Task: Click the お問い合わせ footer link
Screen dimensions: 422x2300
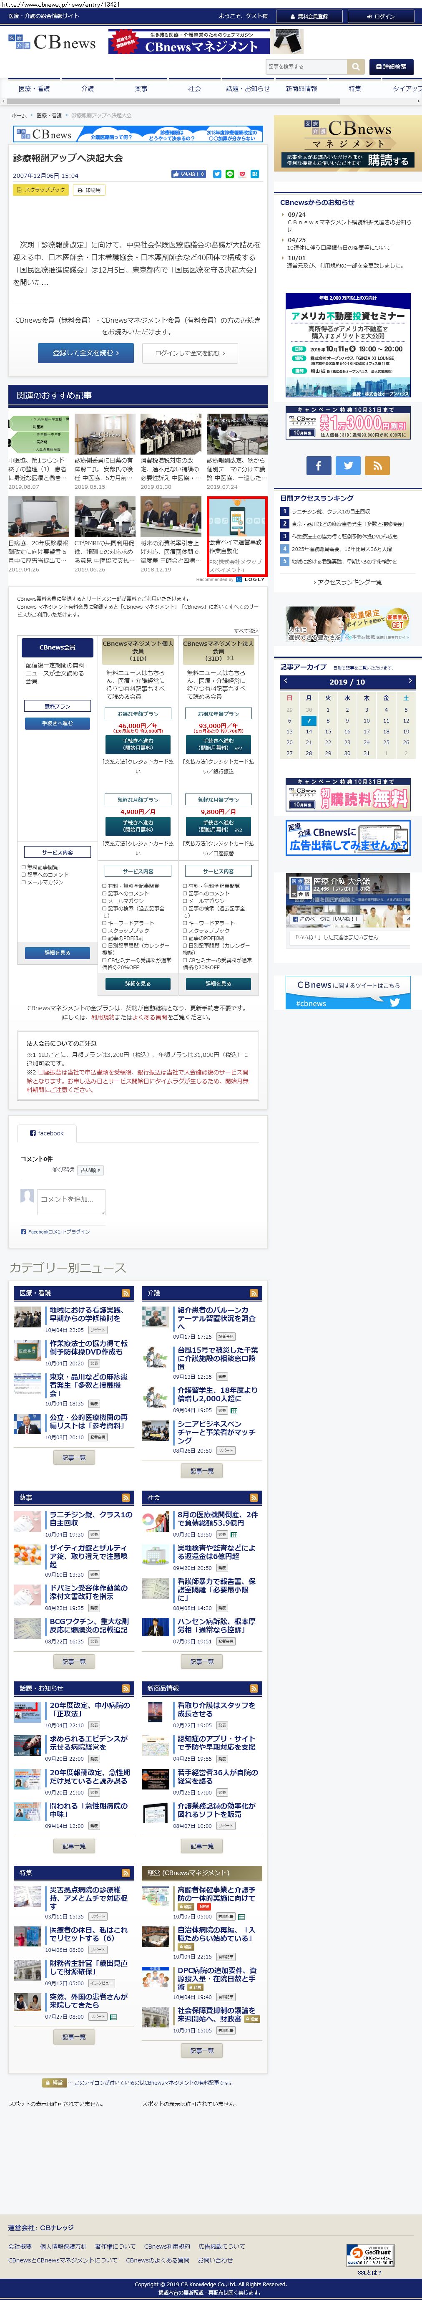Action: pos(216,2260)
